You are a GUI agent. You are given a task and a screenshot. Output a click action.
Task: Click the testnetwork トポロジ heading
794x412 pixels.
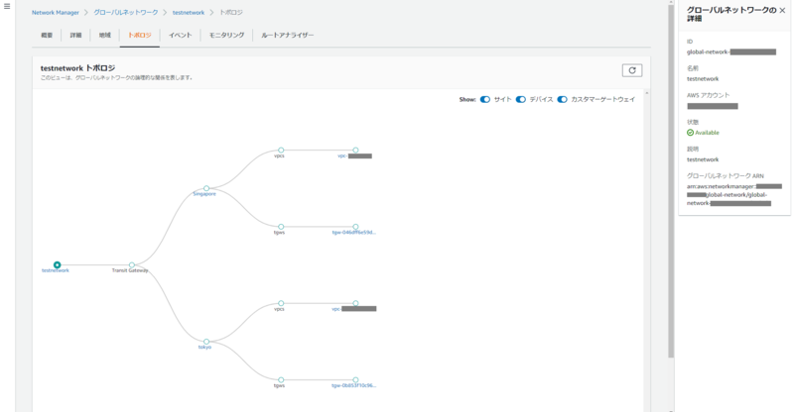pos(78,68)
